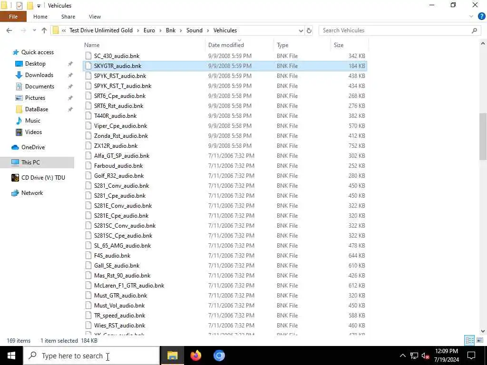Select Sound in the breadcrumb path
The height and width of the screenshot is (365, 487).
tap(195, 30)
